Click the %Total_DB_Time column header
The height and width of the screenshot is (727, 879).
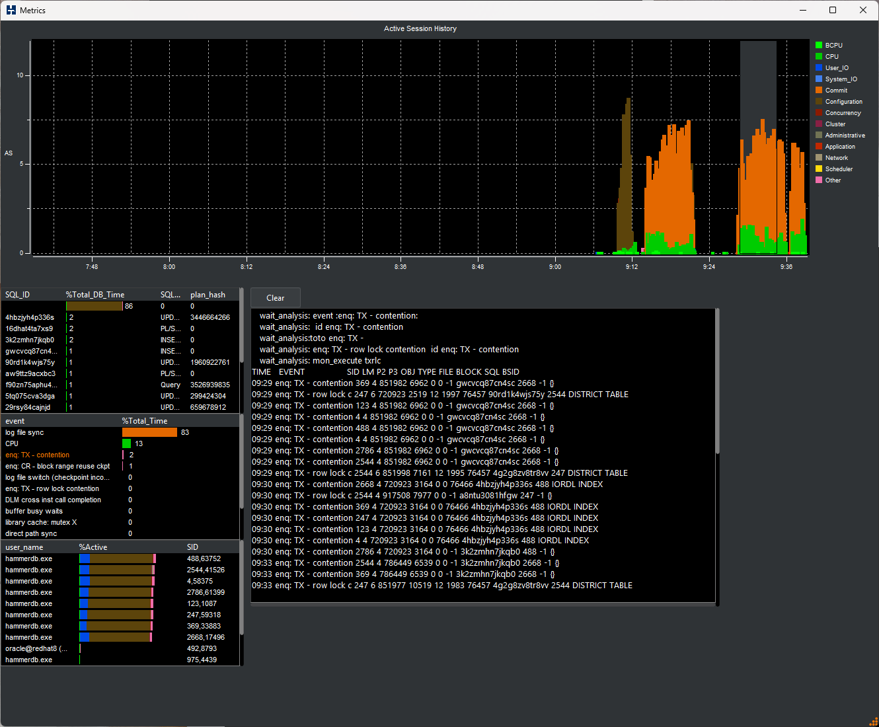[x=95, y=295]
